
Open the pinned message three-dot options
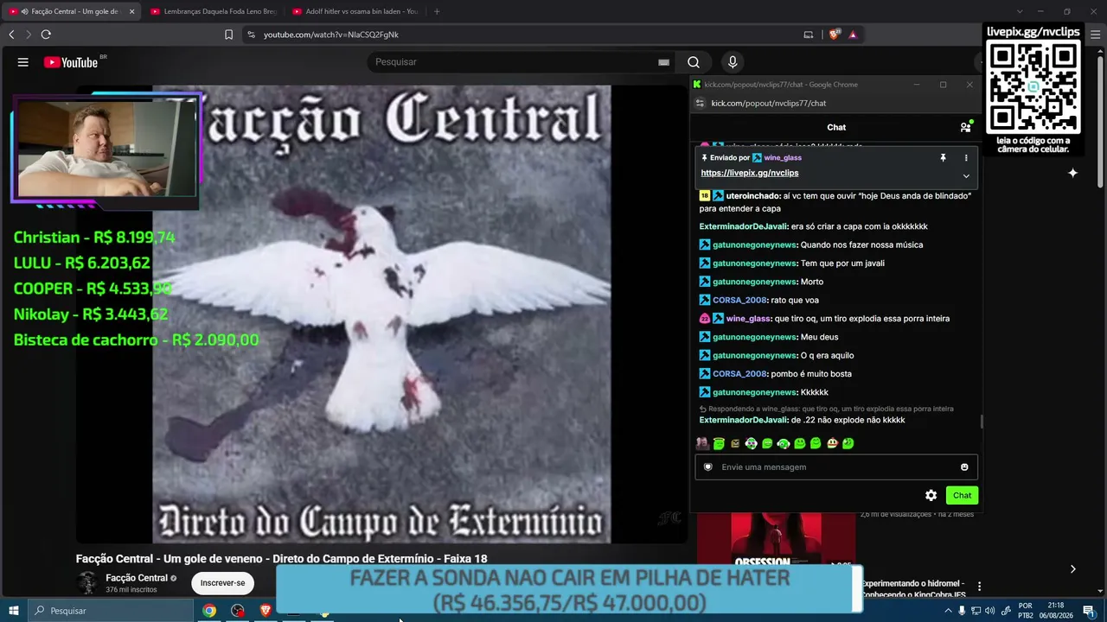click(x=966, y=158)
